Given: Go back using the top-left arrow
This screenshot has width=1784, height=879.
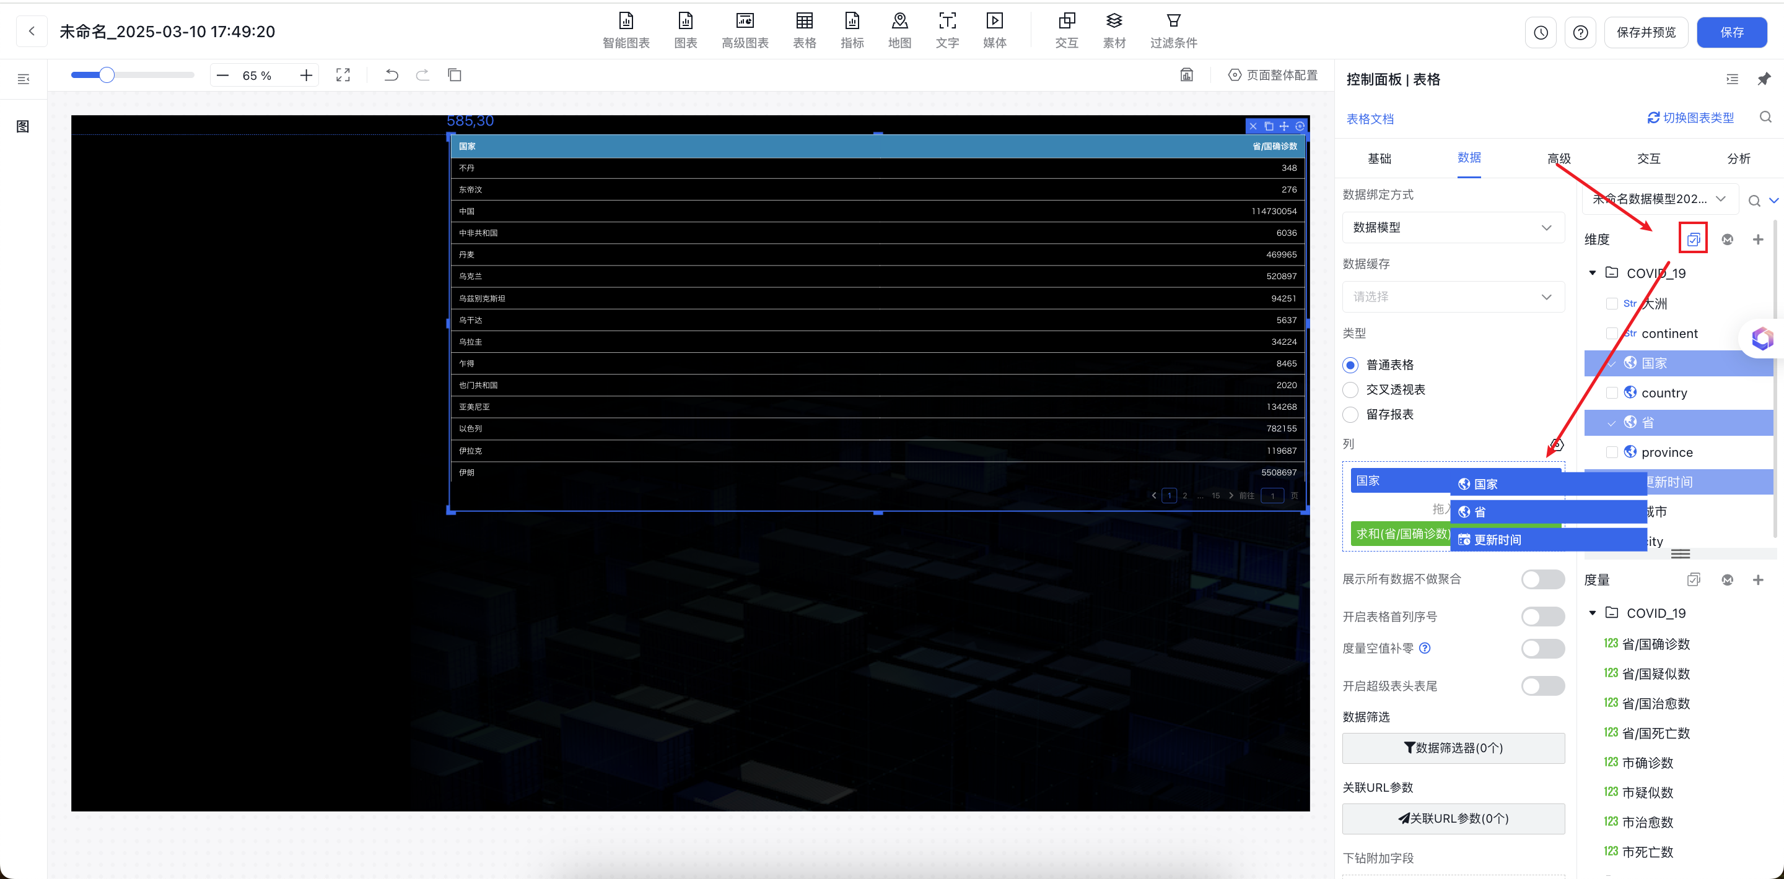Looking at the screenshot, I should pyautogui.click(x=32, y=31).
